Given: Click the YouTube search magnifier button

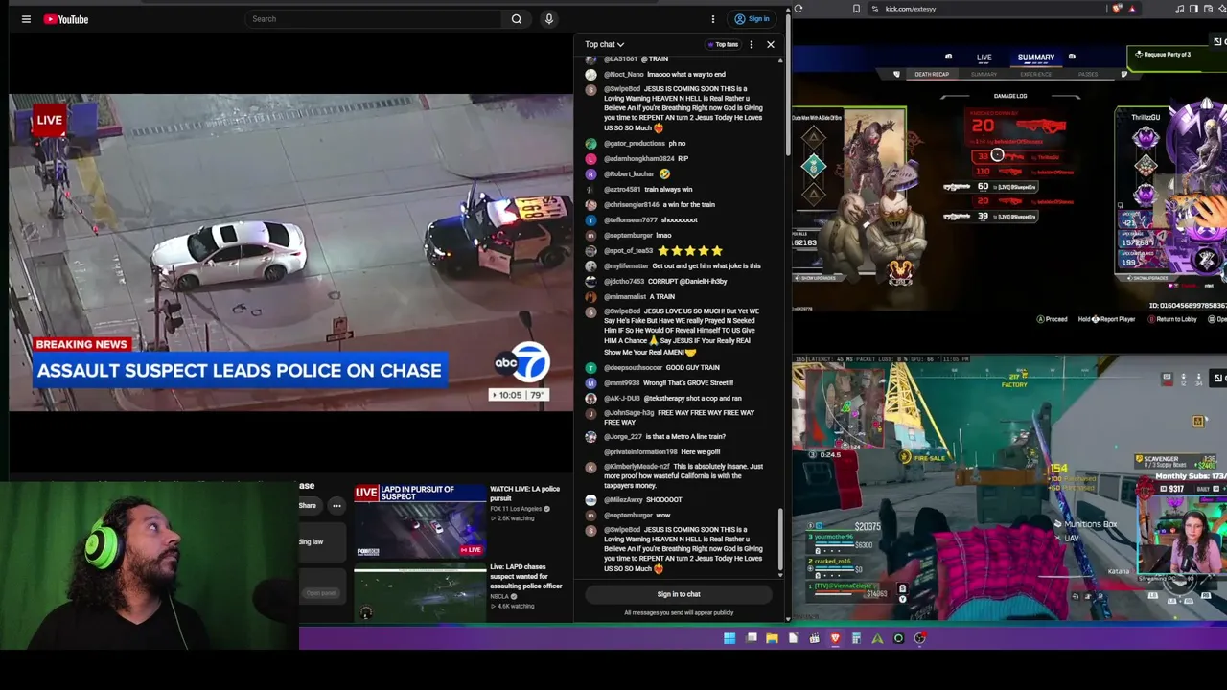Looking at the screenshot, I should point(517,19).
